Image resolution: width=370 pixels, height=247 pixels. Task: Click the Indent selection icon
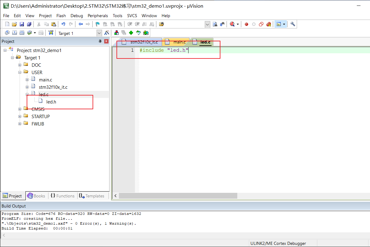tap(130, 24)
